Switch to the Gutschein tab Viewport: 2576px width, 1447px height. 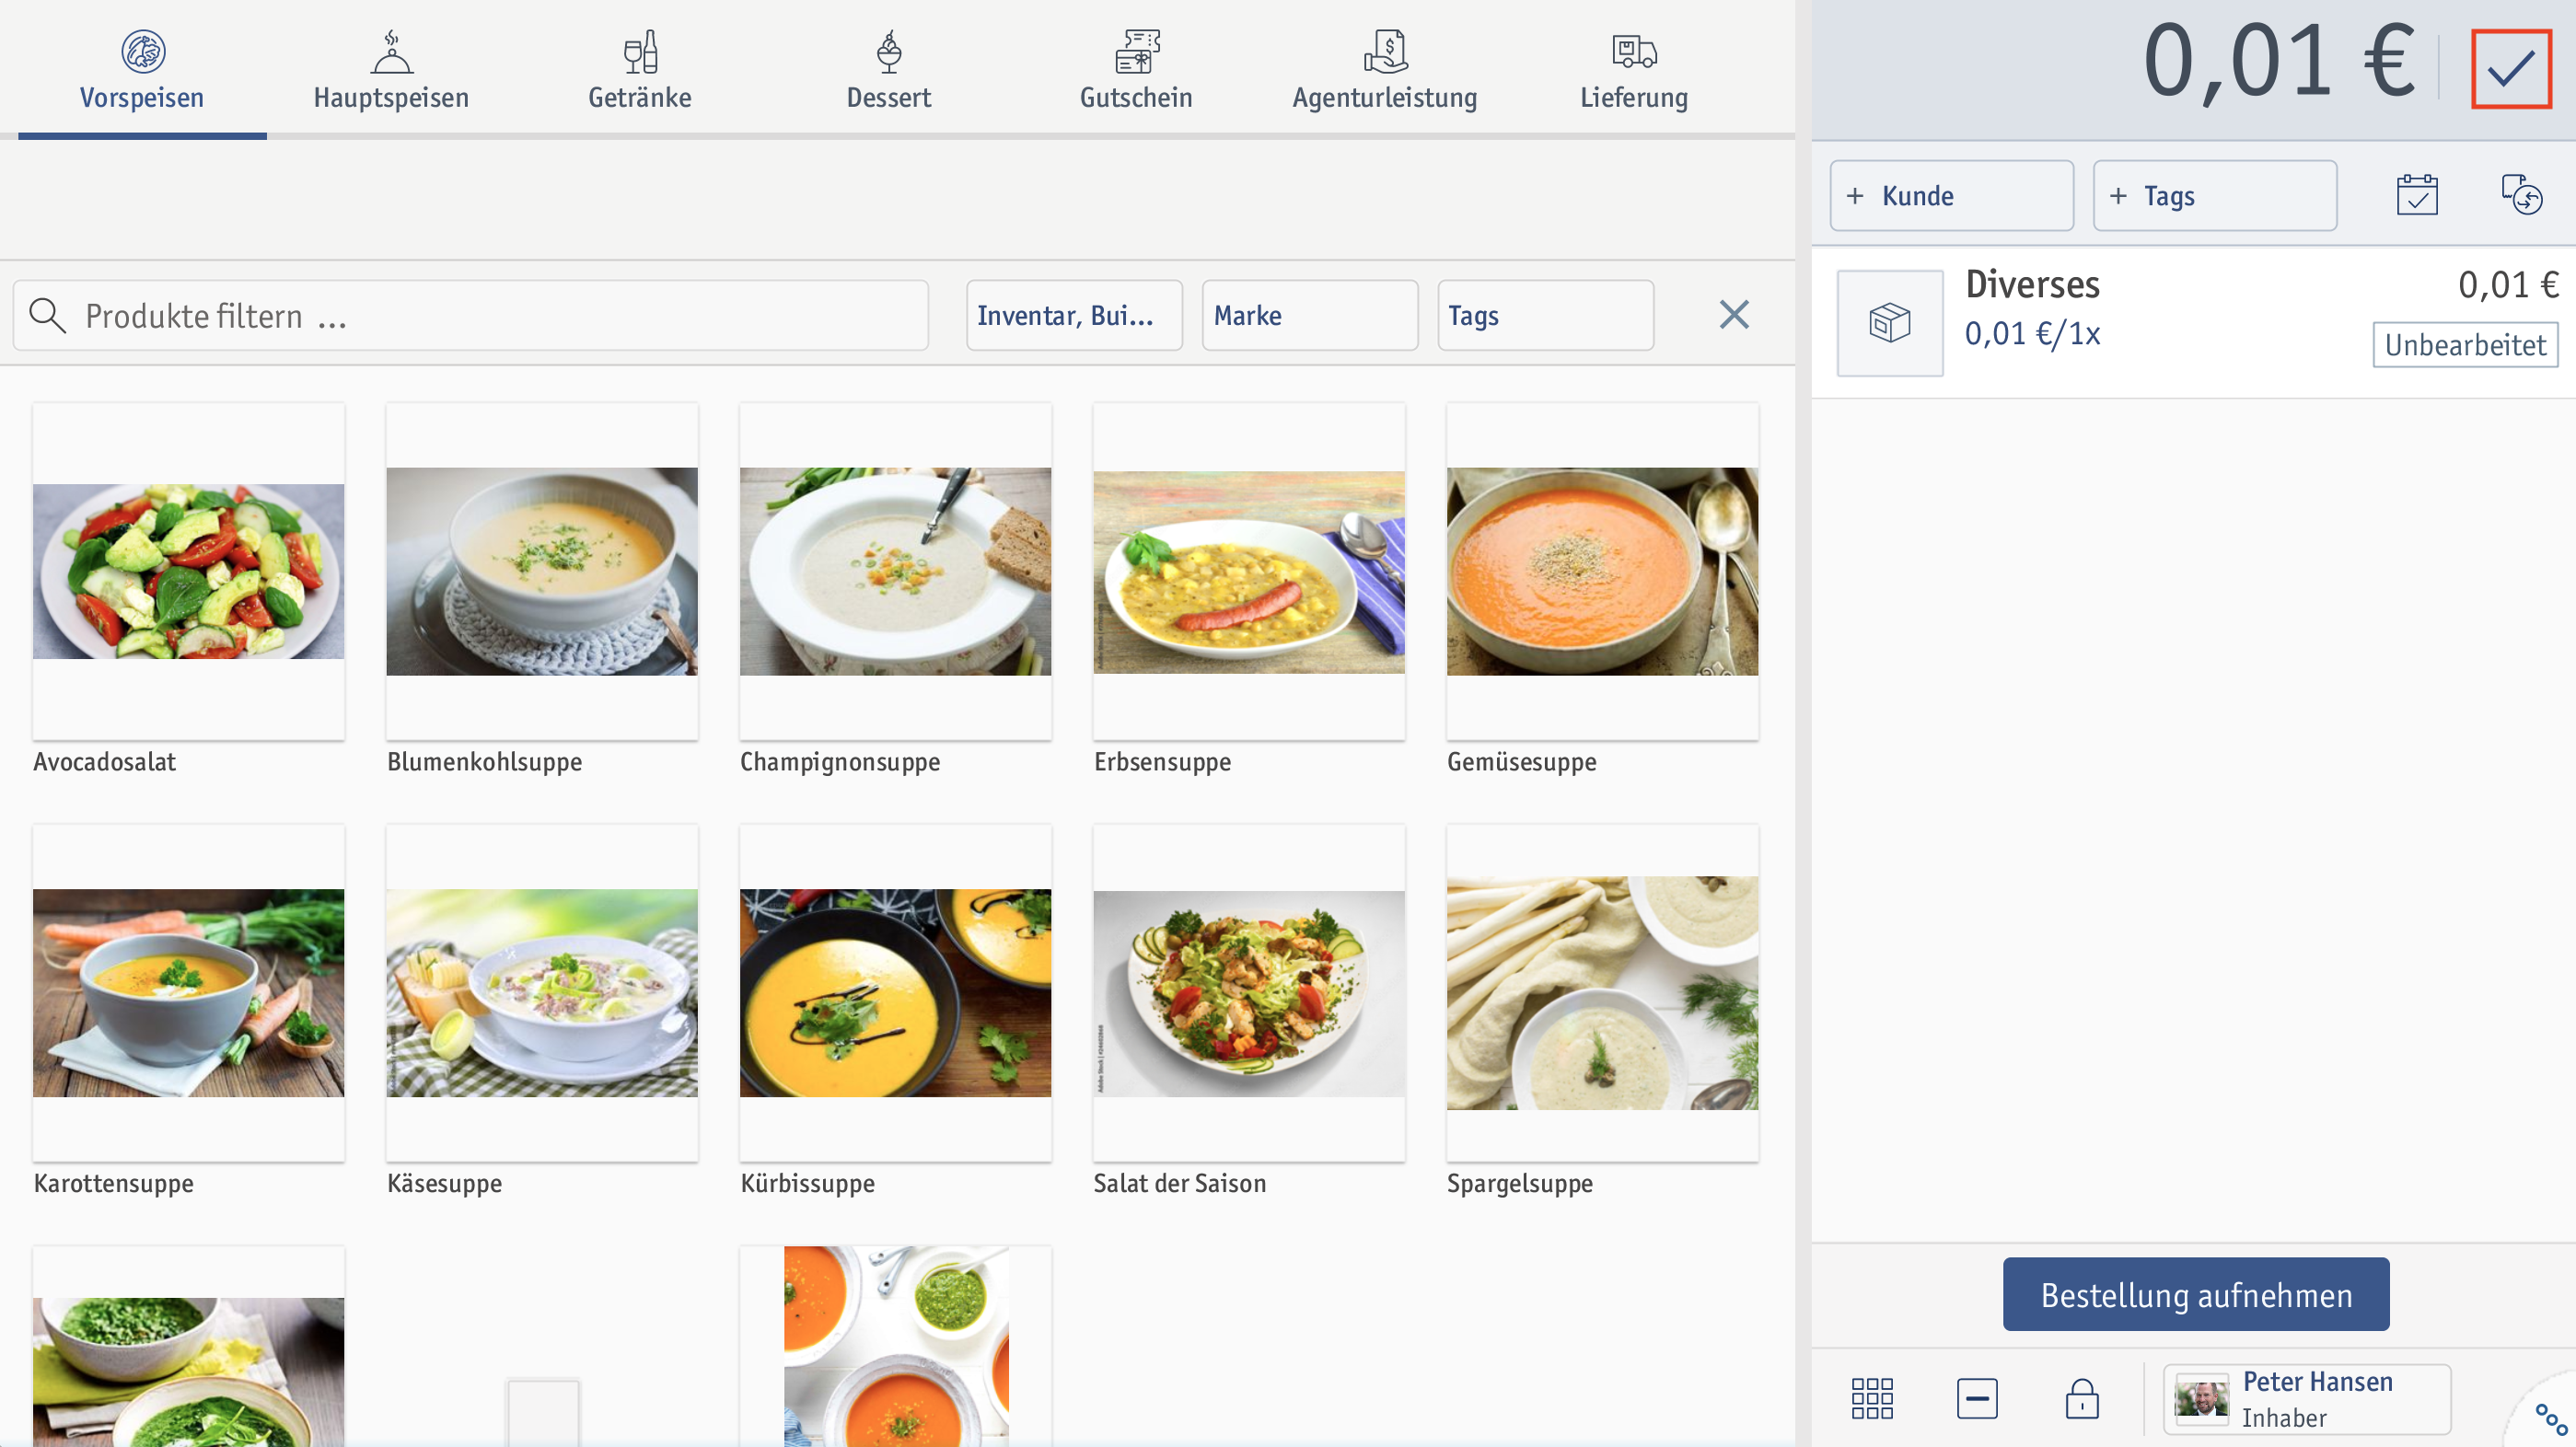pyautogui.click(x=1136, y=70)
